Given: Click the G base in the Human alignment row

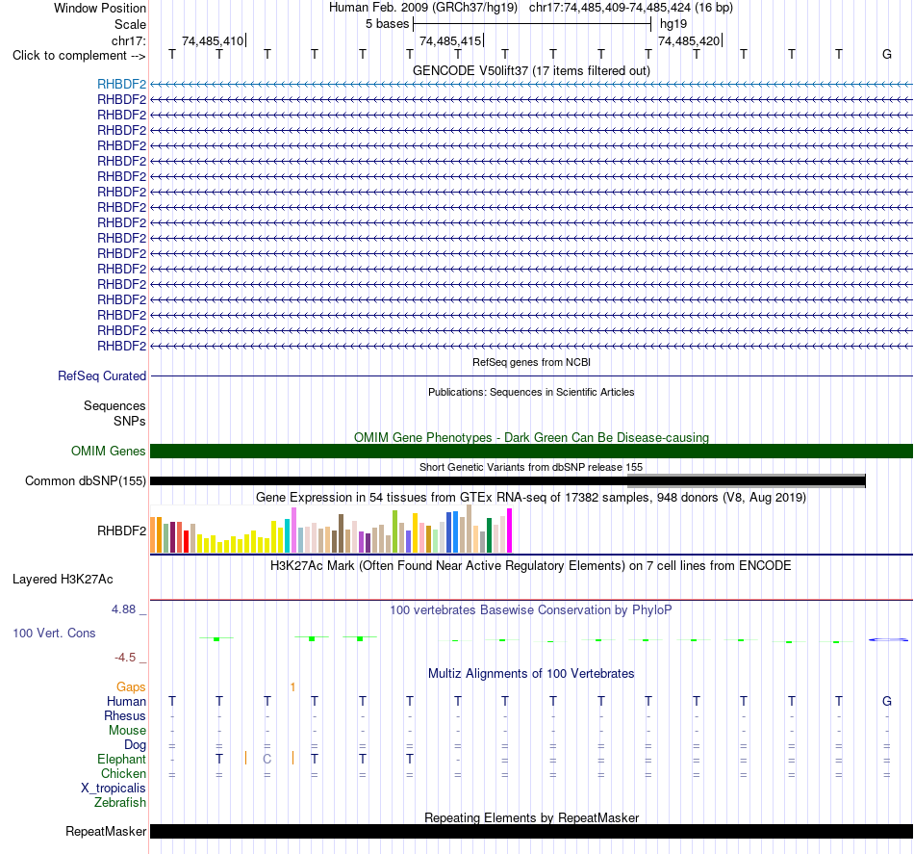Looking at the screenshot, I should tap(887, 701).
